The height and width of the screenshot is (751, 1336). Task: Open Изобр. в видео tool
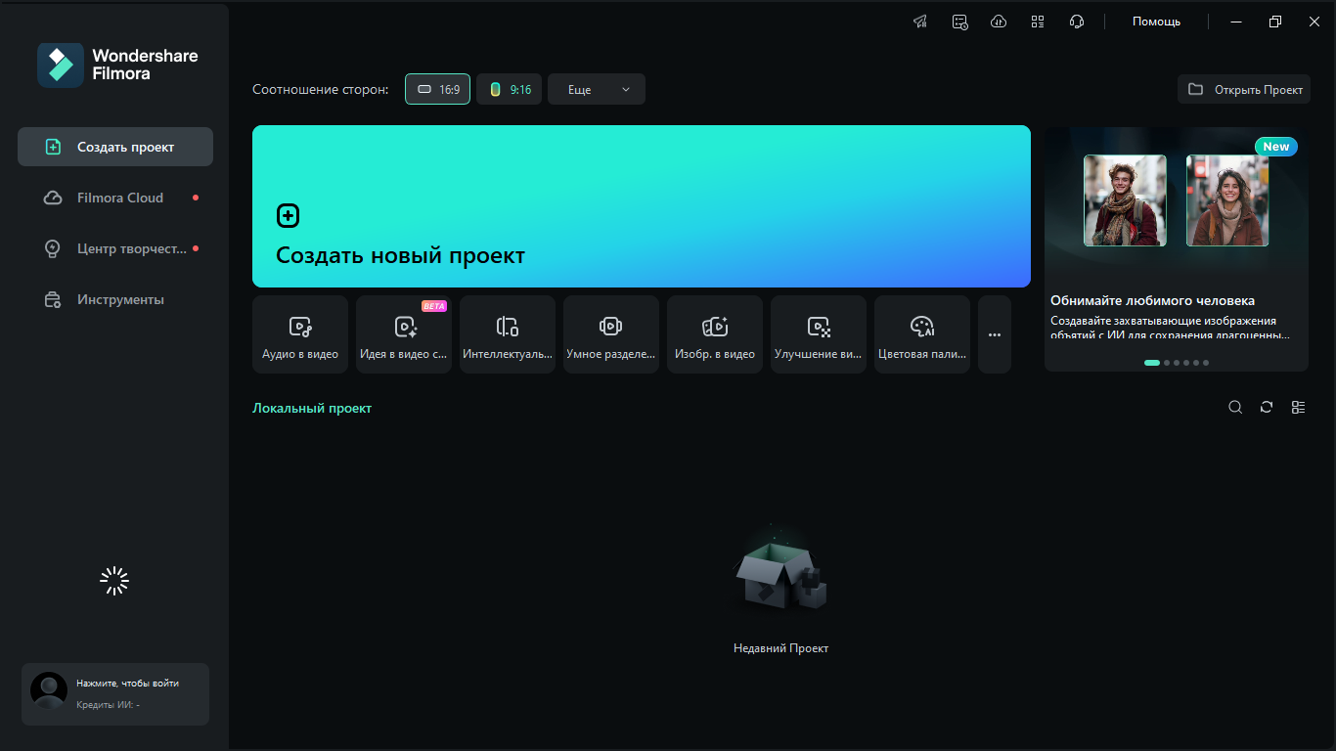715,334
